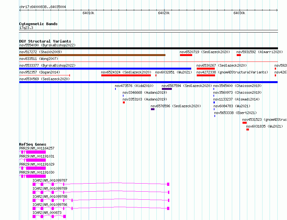Click the nsv6524324 (Sedlazeck2020) label
The height and width of the screenshot is (220, 287).
126,72
